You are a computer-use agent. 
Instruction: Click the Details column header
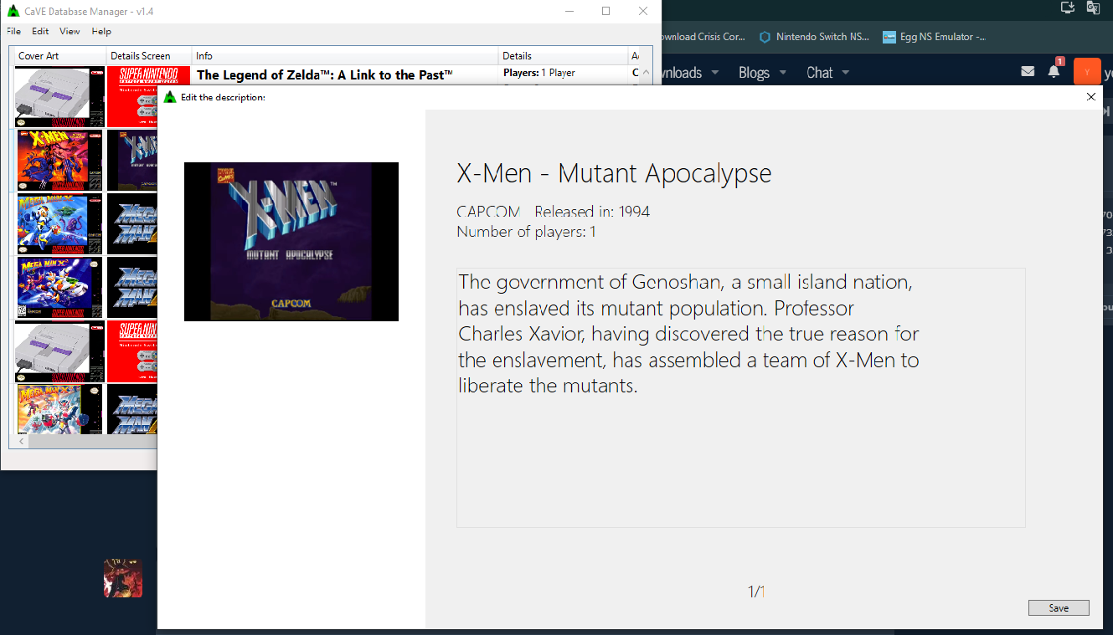tap(563, 56)
